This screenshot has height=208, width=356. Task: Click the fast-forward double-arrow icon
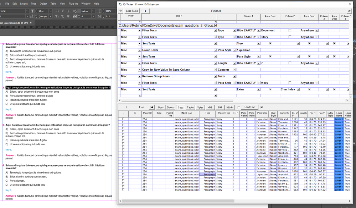(x=152, y=107)
